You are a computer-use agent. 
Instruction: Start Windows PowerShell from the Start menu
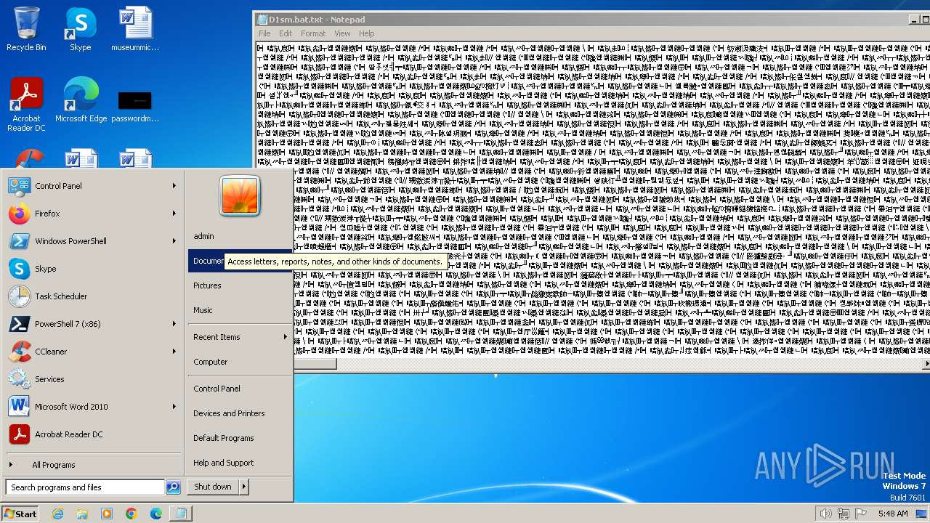92,241
